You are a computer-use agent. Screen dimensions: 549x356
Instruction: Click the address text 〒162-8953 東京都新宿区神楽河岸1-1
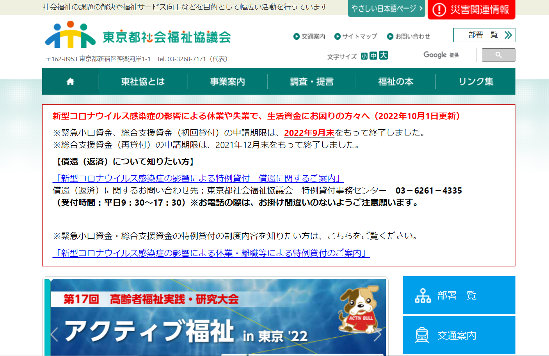pyautogui.click(x=98, y=59)
